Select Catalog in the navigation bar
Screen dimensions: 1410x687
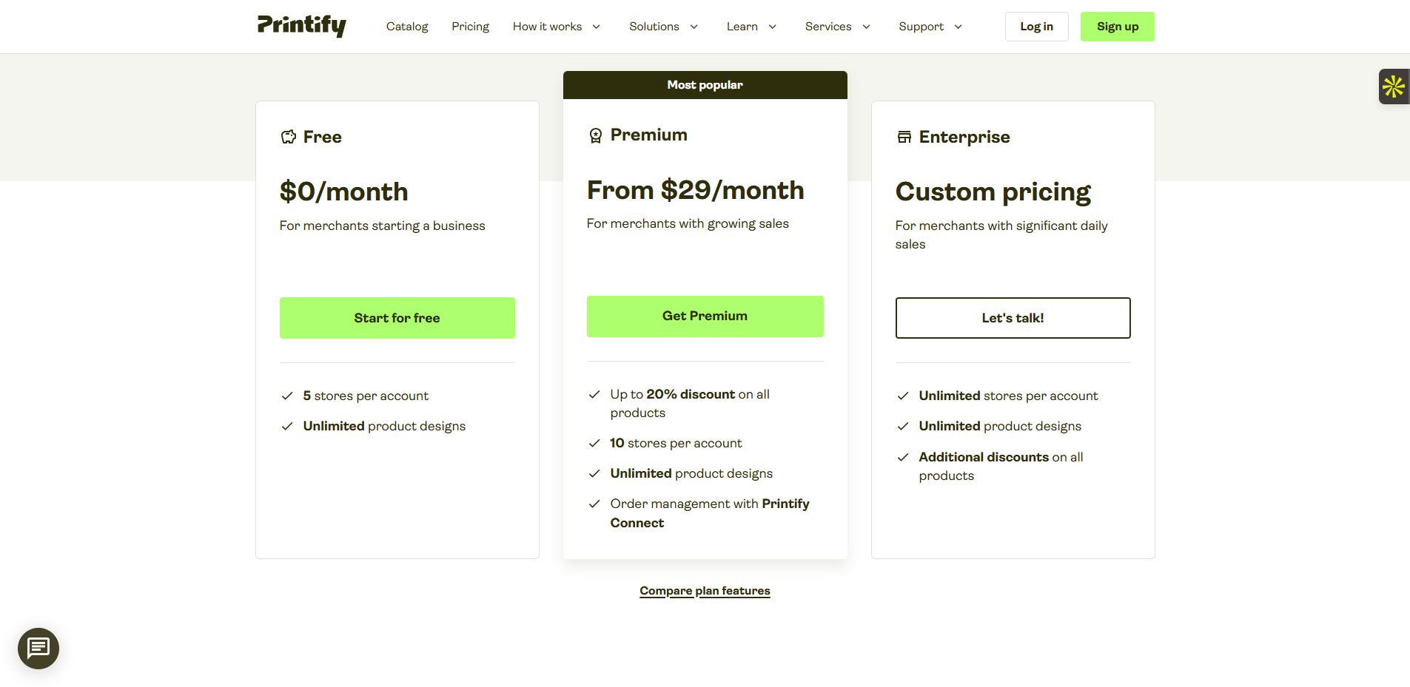coord(406,27)
